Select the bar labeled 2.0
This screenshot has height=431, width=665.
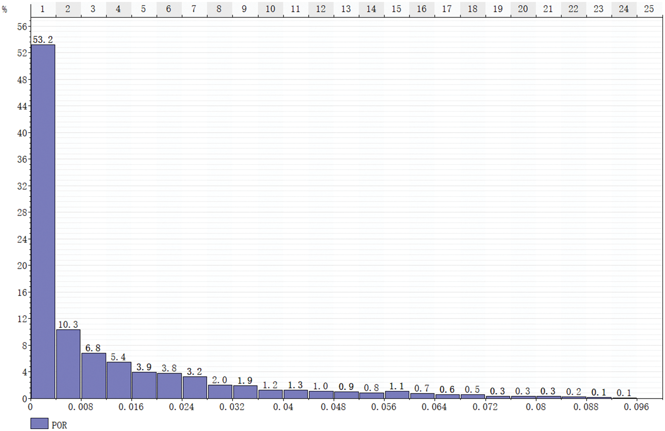coord(220,391)
